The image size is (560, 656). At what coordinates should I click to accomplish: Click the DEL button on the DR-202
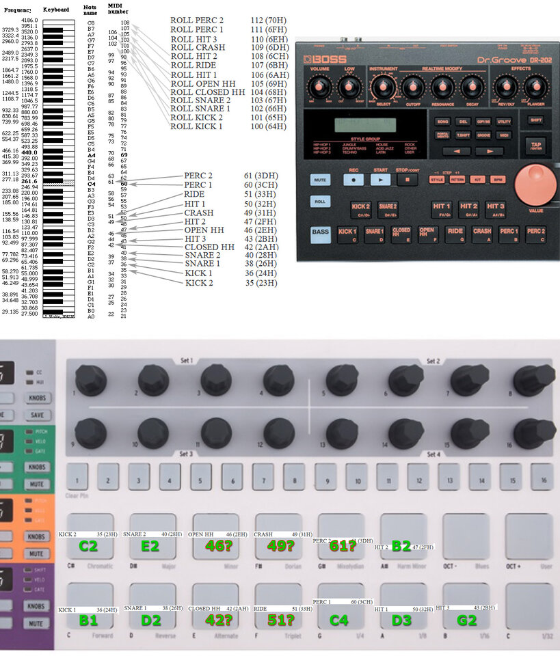[x=464, y=122]
